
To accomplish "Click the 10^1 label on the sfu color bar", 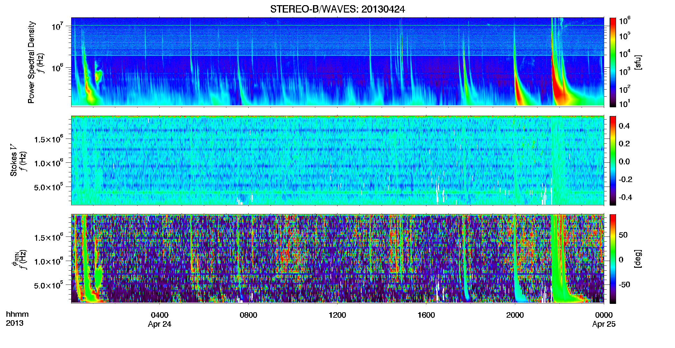I will (x=625, y=103).
